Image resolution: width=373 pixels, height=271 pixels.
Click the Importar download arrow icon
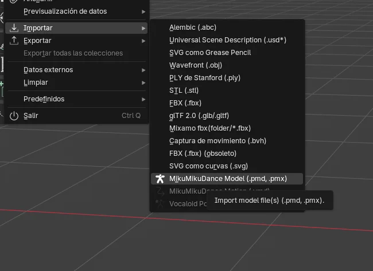point(14,28)
